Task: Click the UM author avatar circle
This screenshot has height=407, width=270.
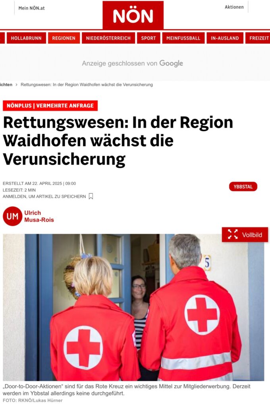Action: click(x=12, y=216)
